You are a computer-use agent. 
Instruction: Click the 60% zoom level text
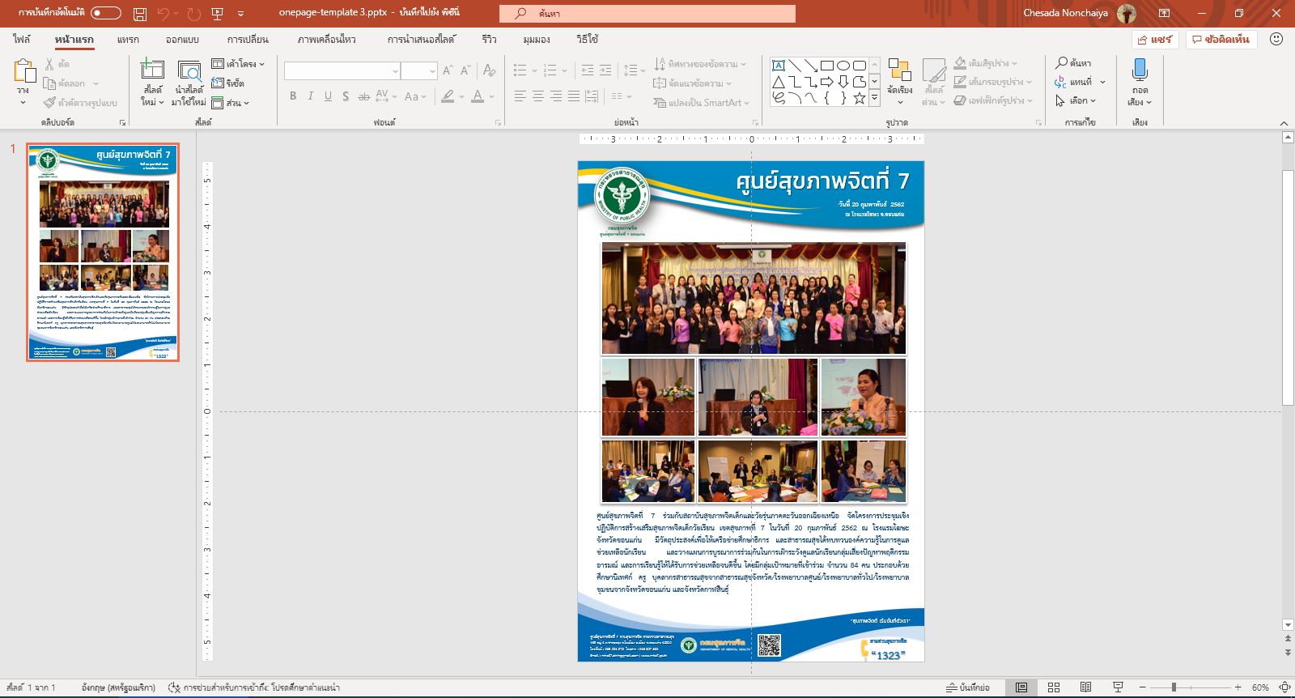click(x=1260, y=687)
